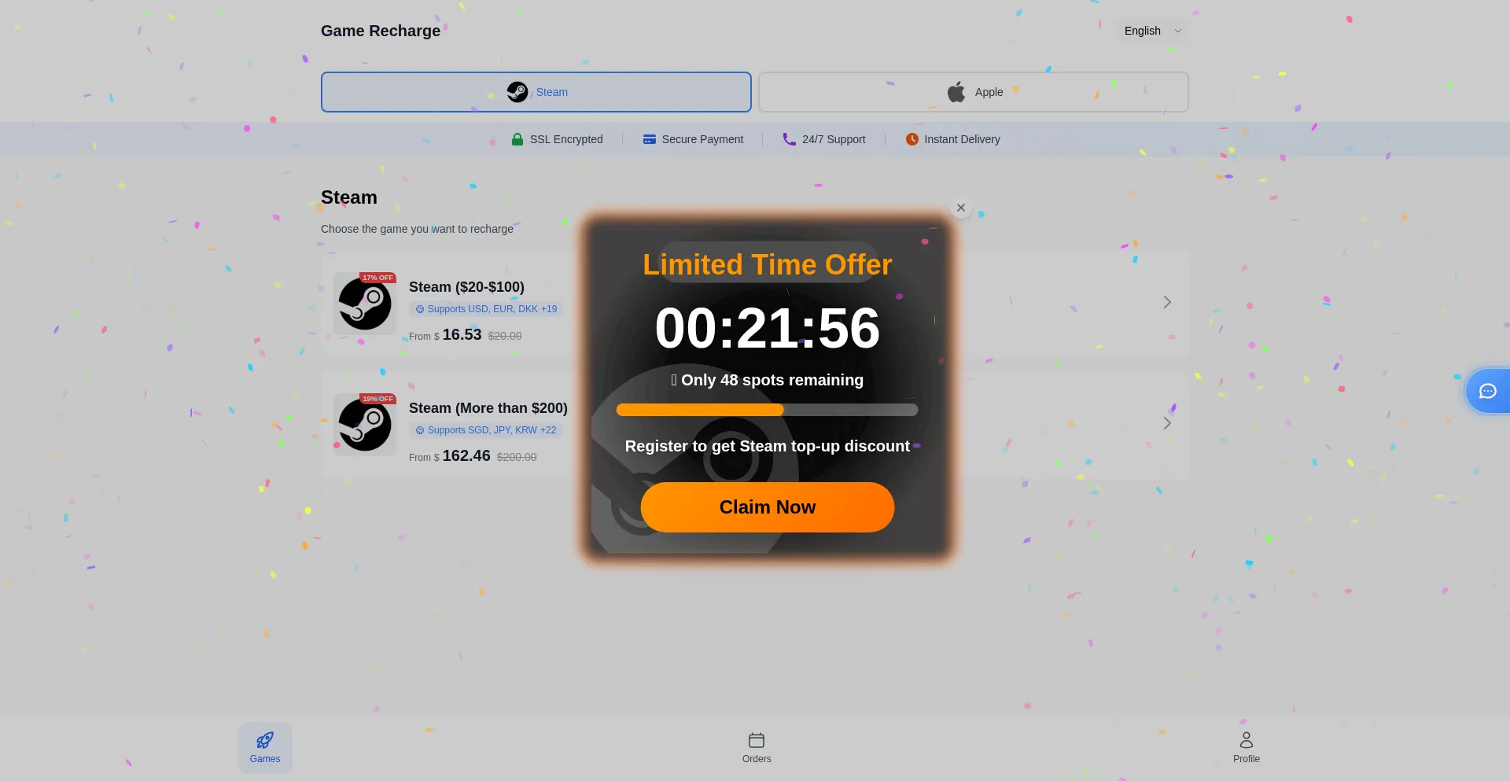Open the Steam ($20-$100) product thumbnail

click(365, 304)
